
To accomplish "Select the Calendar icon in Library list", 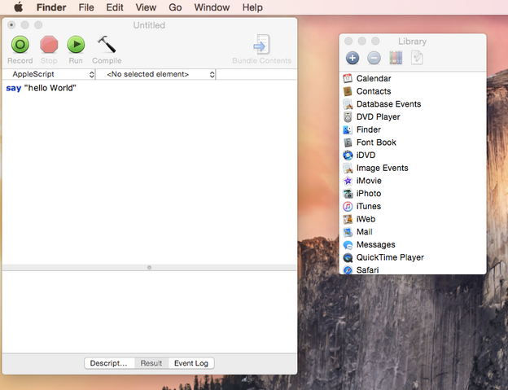I will point(348,78).
